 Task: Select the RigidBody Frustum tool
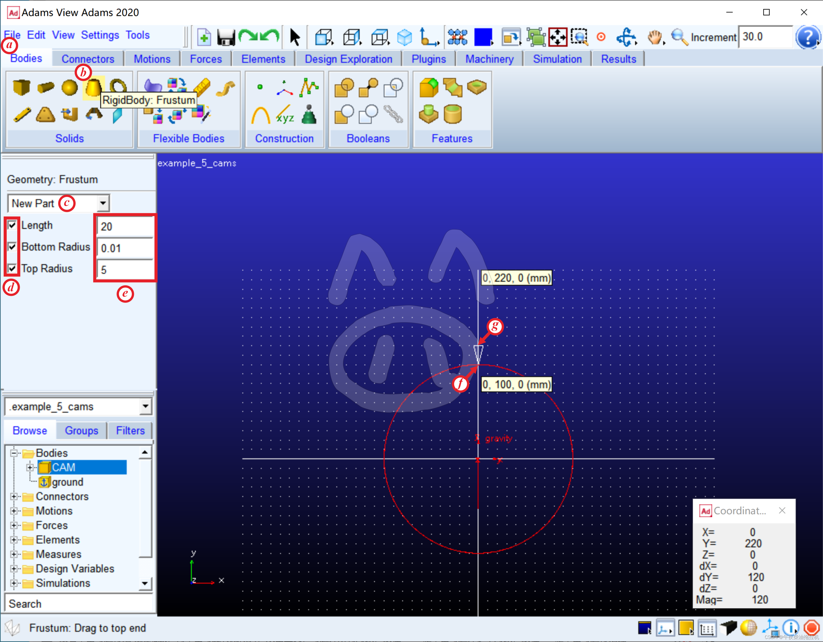click(x=93, y=88)
